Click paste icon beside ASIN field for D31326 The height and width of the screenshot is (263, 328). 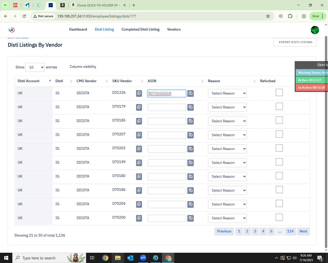(190, 93)
